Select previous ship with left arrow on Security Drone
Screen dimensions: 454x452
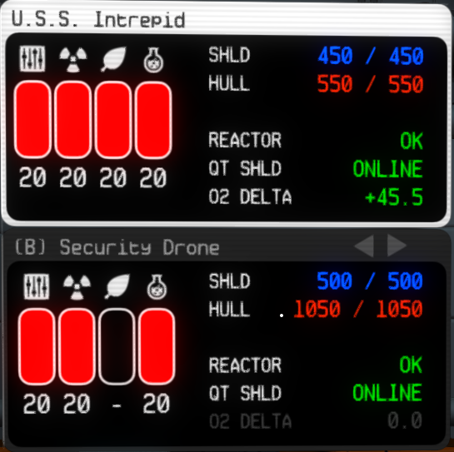coord(364,246)
